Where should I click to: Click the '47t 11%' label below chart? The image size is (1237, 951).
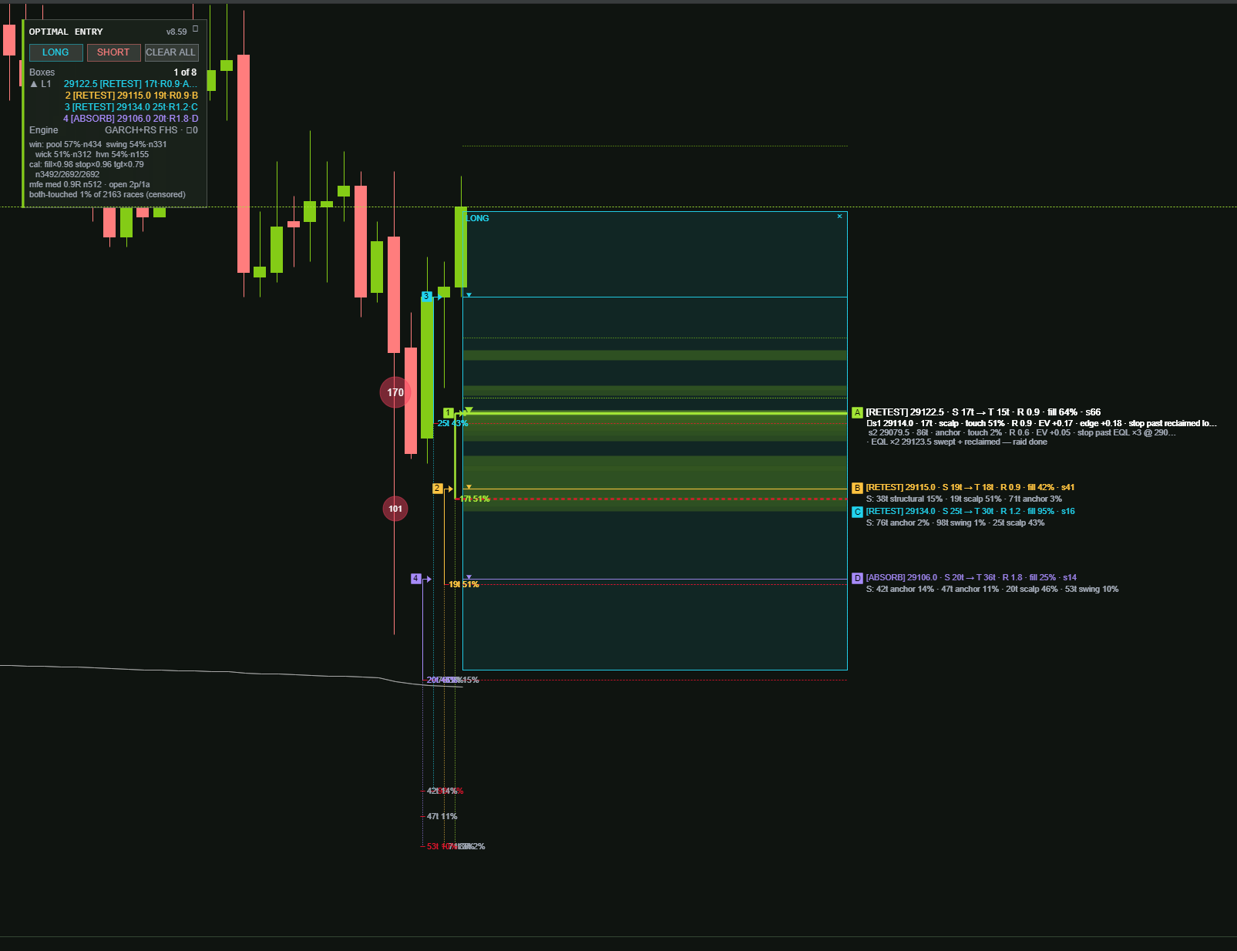pyautogui.click(x=442, y=817)
